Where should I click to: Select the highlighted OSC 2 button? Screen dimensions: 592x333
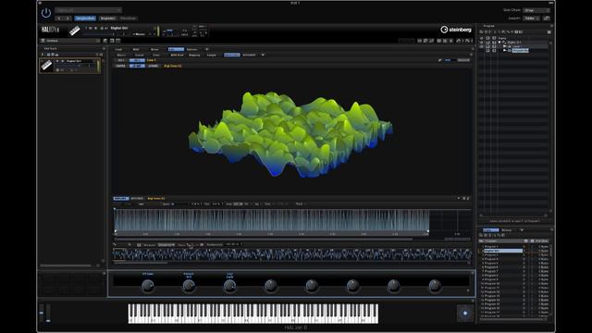click(137, 60)
